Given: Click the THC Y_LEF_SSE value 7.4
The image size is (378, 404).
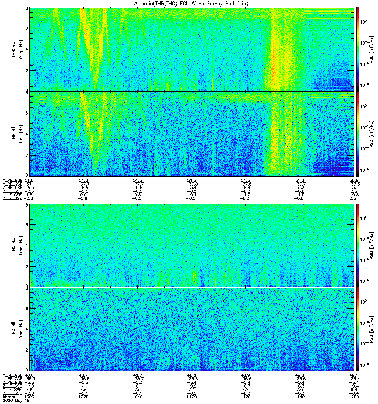Looking at the screenshot, I should [192, 390].
